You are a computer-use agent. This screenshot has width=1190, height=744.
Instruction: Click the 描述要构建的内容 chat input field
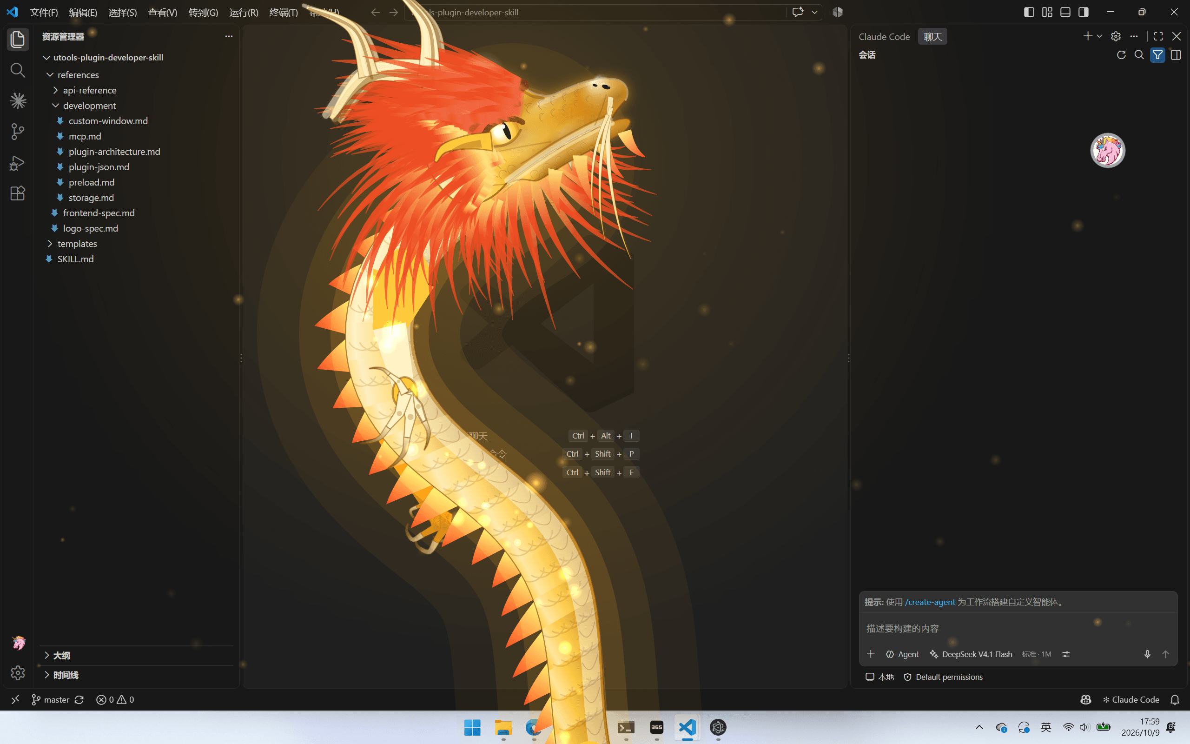point(1018,628)
